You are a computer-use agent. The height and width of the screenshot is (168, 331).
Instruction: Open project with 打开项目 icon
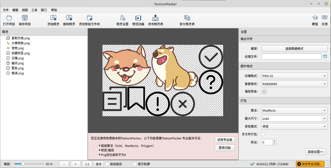pos(9,18)
